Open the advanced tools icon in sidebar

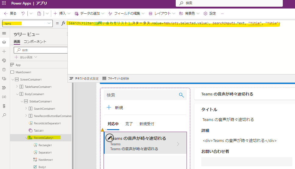(4, 106)
